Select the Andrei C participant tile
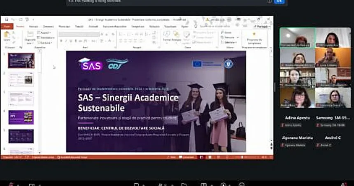 pos(333,141)
